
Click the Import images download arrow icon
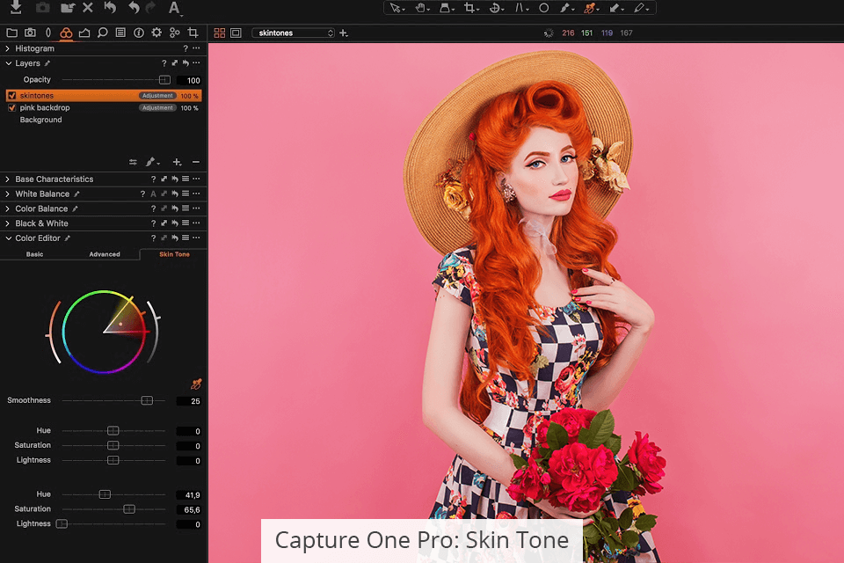coord(15,8)
